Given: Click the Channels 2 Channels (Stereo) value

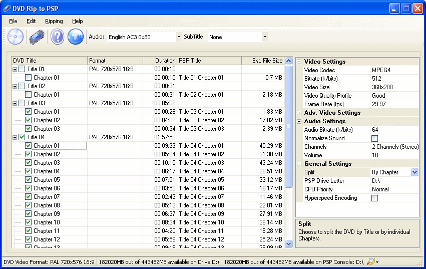Looking at the screenshot, I should click(395, 147).
